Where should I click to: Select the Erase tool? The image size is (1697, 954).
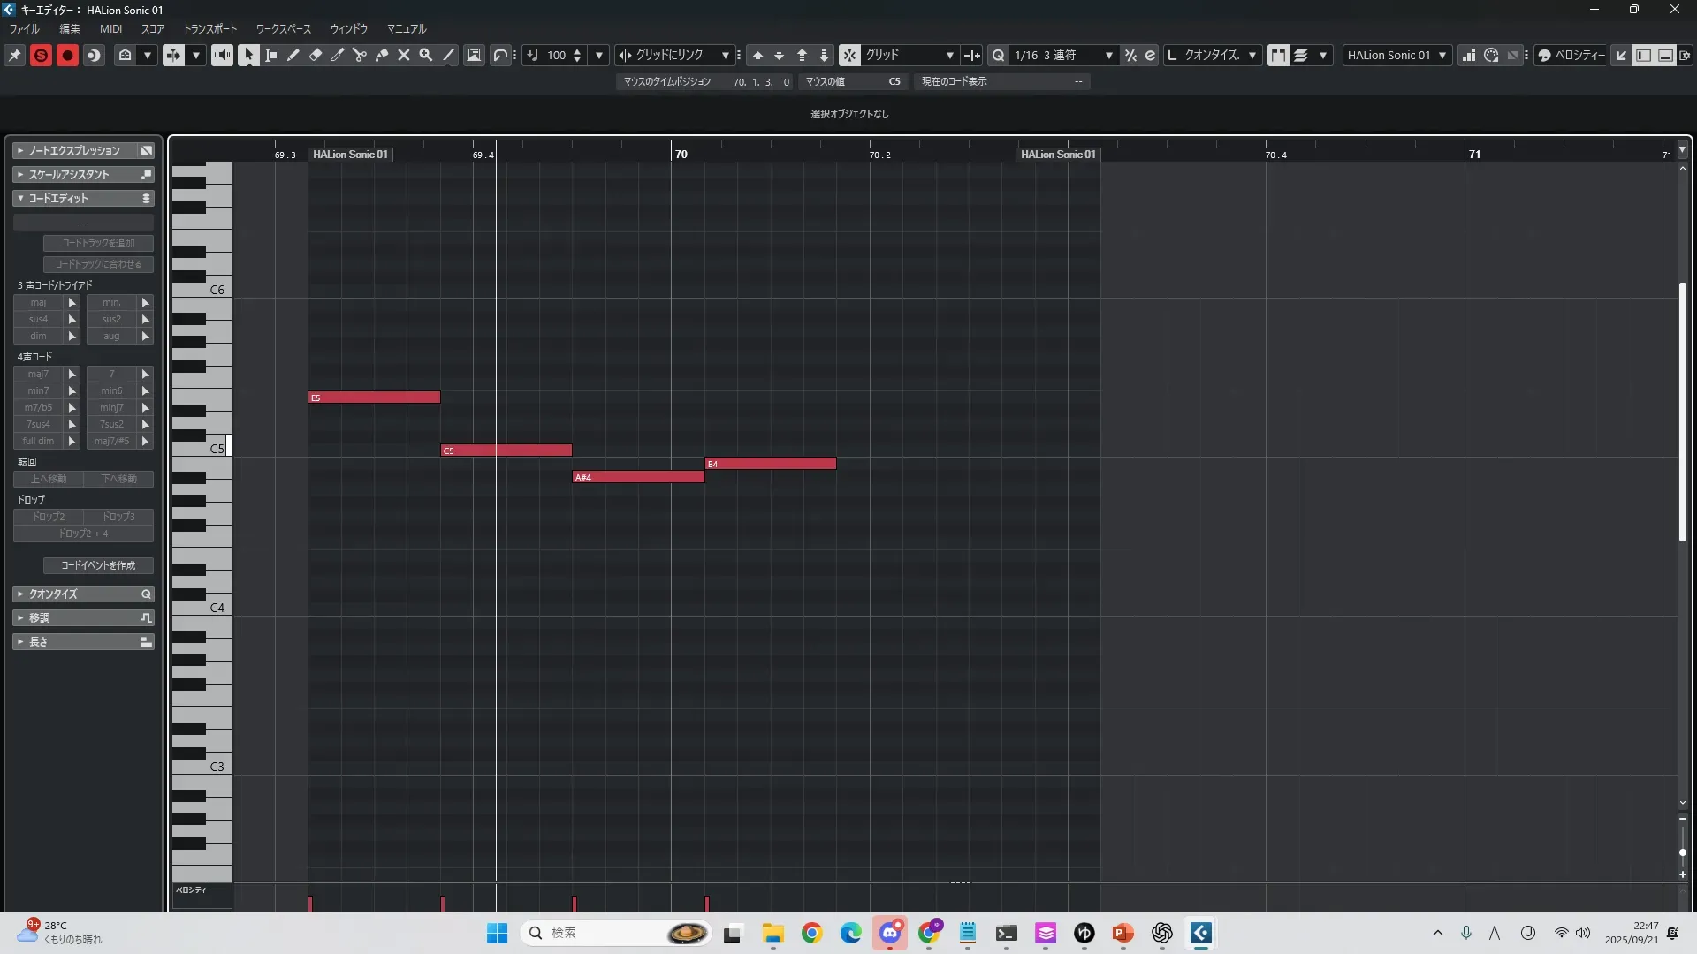[316, 55]
